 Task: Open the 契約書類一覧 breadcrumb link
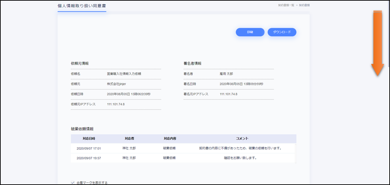(x=286, y=5)
